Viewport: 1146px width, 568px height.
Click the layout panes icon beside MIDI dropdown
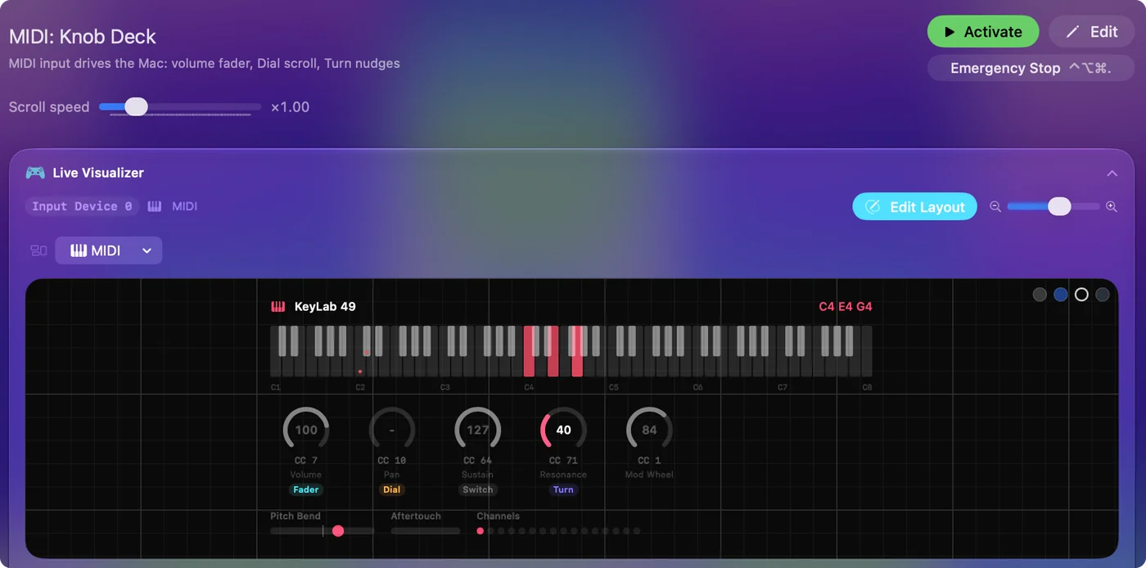38,250
